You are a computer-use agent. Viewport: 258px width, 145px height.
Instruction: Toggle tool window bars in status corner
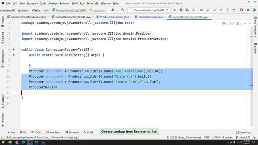(3, 137)
